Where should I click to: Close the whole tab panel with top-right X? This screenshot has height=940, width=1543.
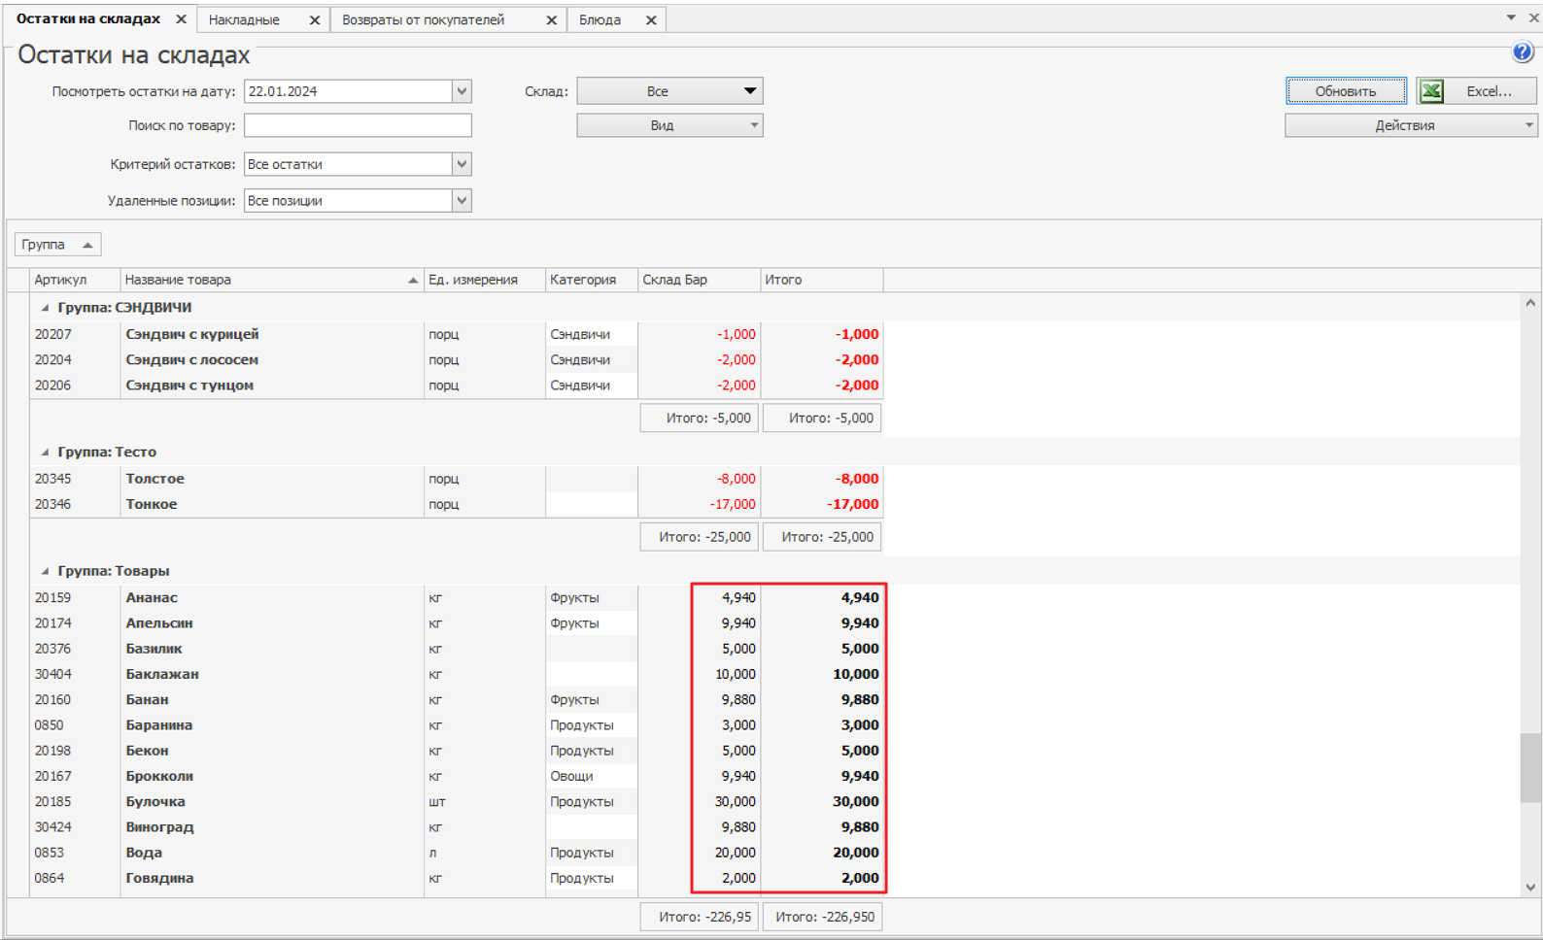(1533, 17)
